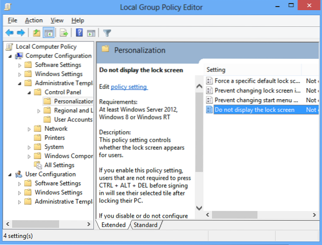This screenshot has height=245, width=322.
Task: Expand the System folder node
Action: tap(29, 147)
